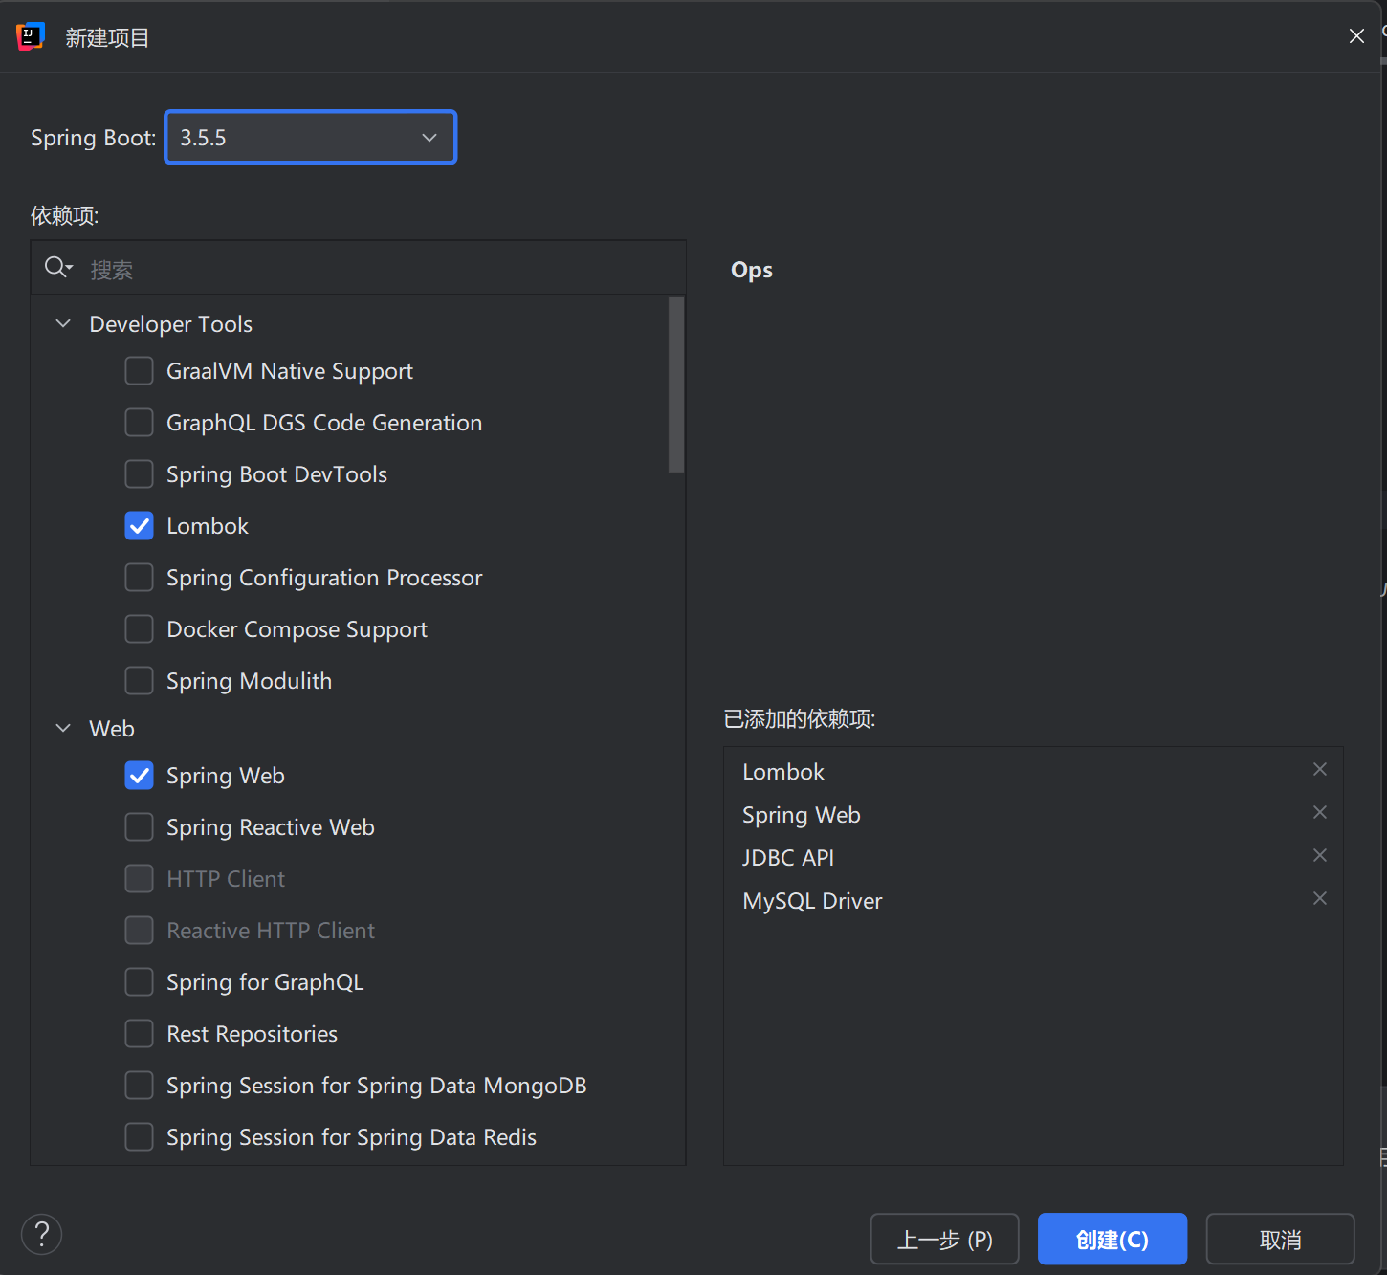This screenshot has width=1387, height=1275.
Task: Collapse the Web dependency group
Action: click(x=63, y=728)
